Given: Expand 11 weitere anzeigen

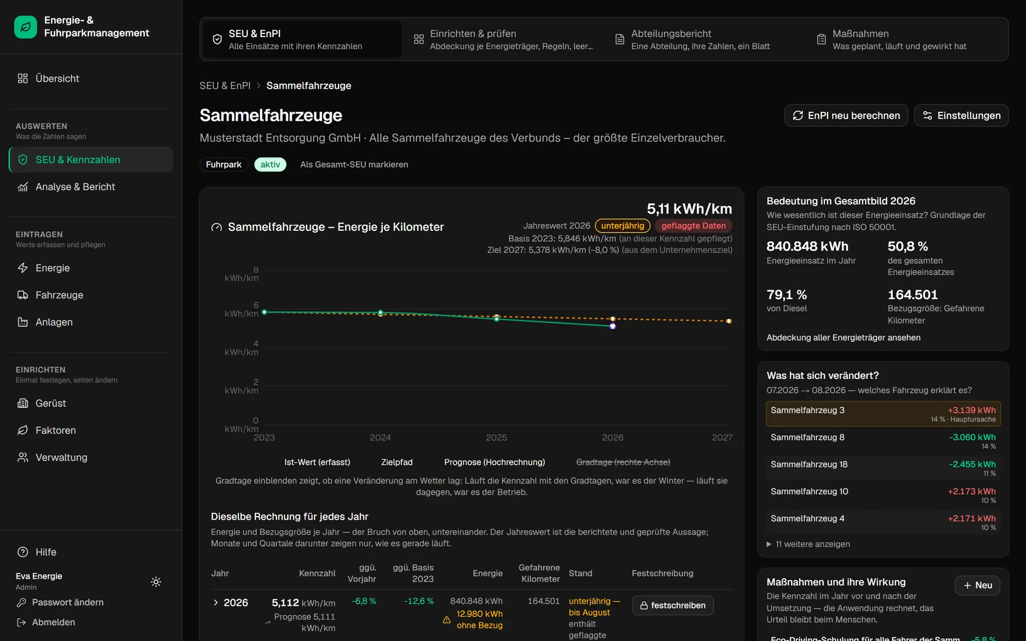Looking at the screenshot, I should coord(808,544).
